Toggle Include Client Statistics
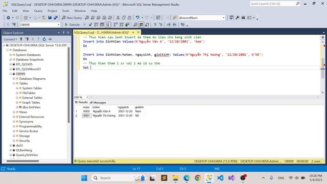This screenshot has height=184, width=327. [127, 25]
